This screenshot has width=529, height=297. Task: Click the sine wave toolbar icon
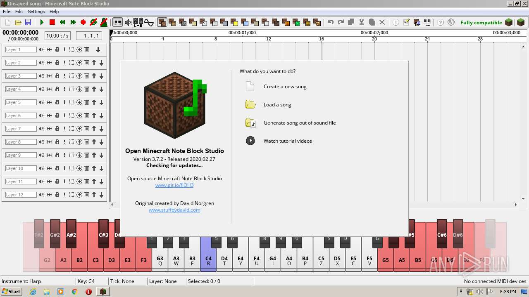tap(149, 22)
